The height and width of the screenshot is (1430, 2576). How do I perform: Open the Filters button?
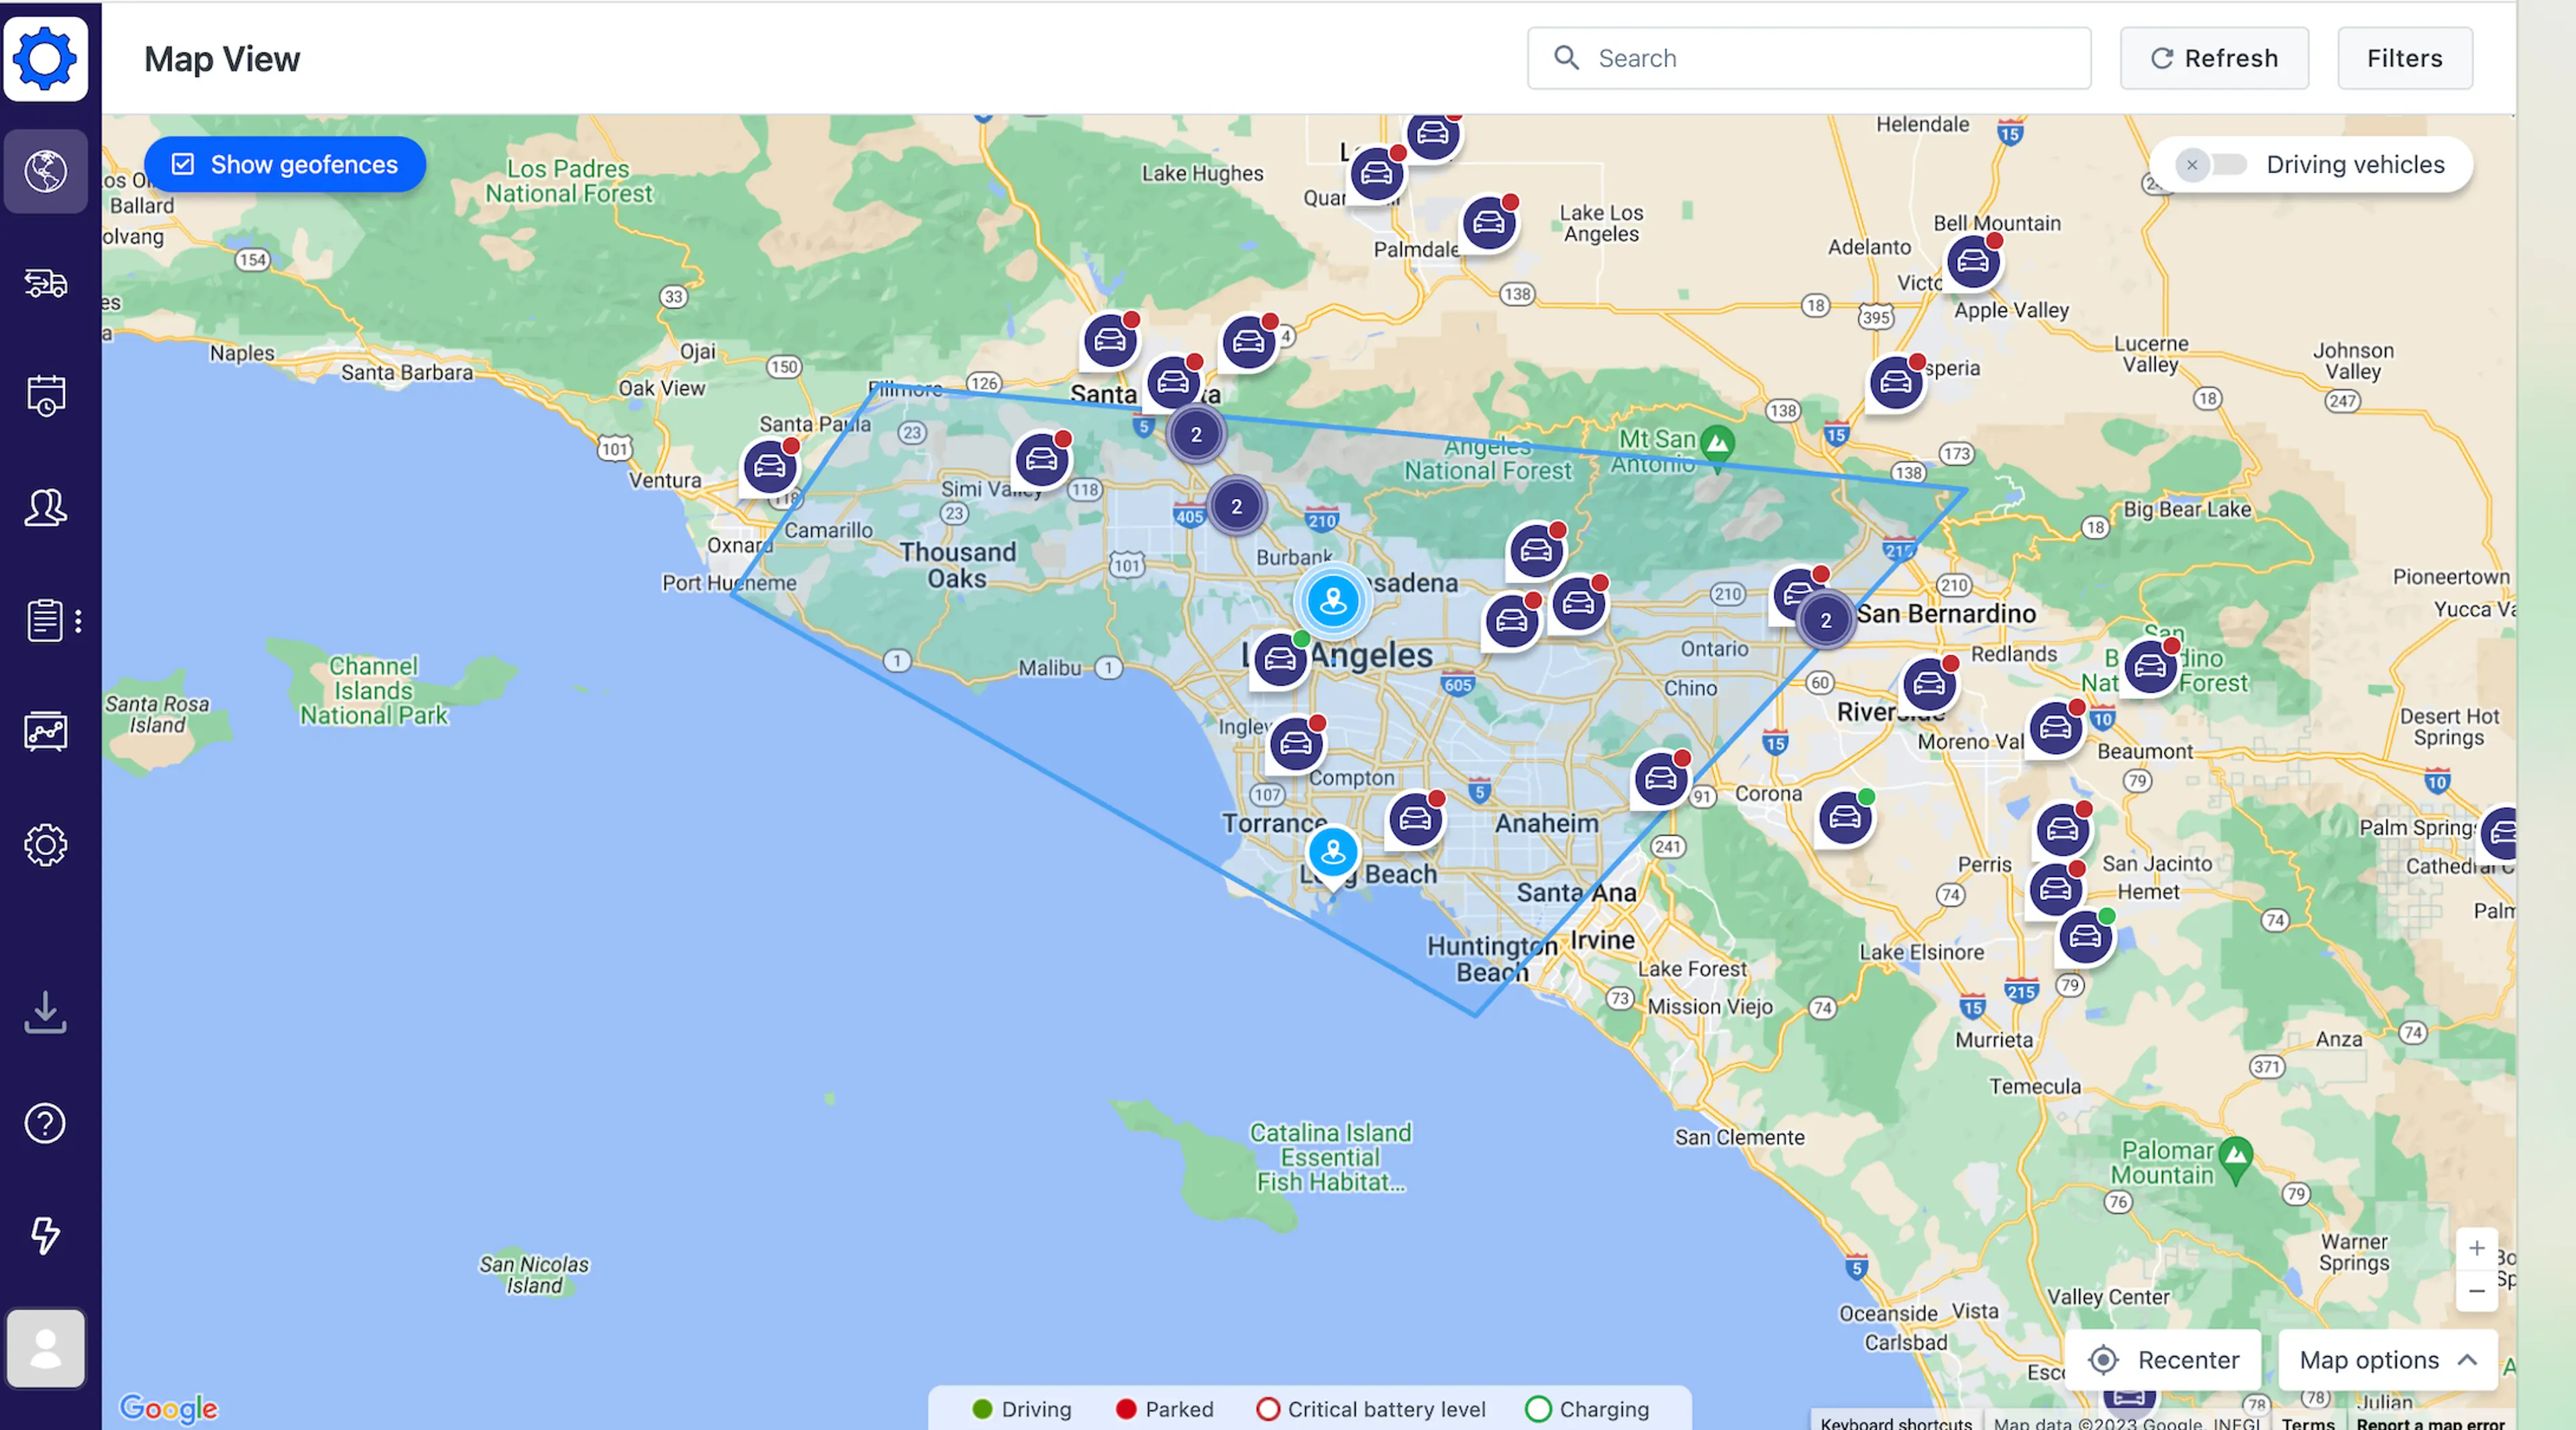[x=2404, y=58]
